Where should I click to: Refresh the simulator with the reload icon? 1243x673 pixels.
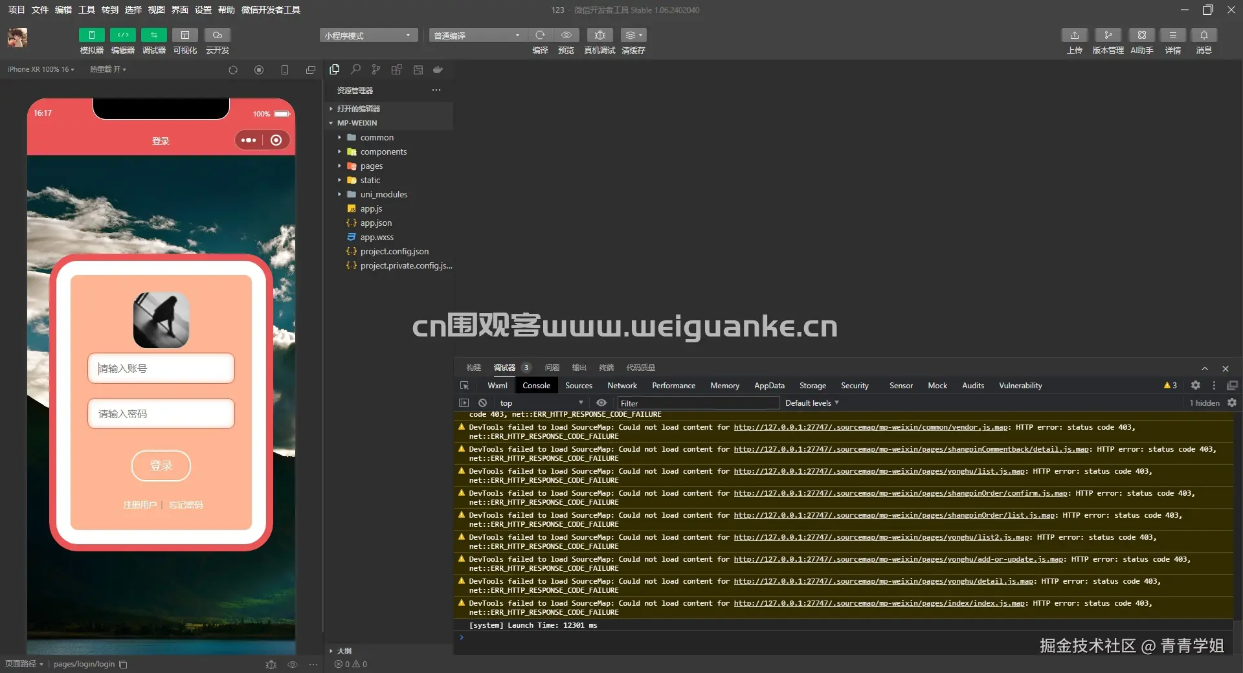[233, 70]
